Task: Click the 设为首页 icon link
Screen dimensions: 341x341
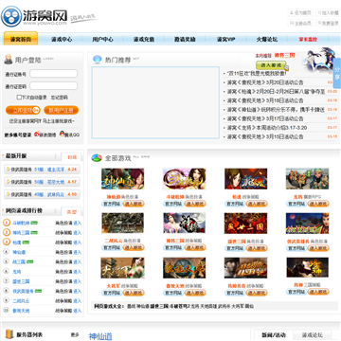Action: click(x=300, y=12)
